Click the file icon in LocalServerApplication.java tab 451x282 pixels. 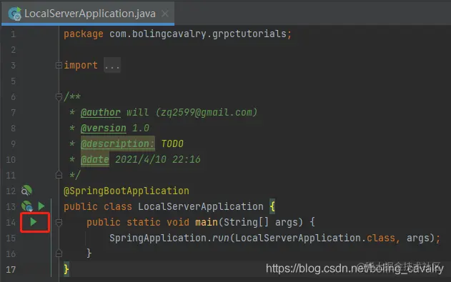(14, 14)
